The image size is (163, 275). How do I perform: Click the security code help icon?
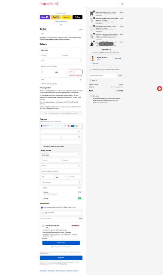pos(79,137)
